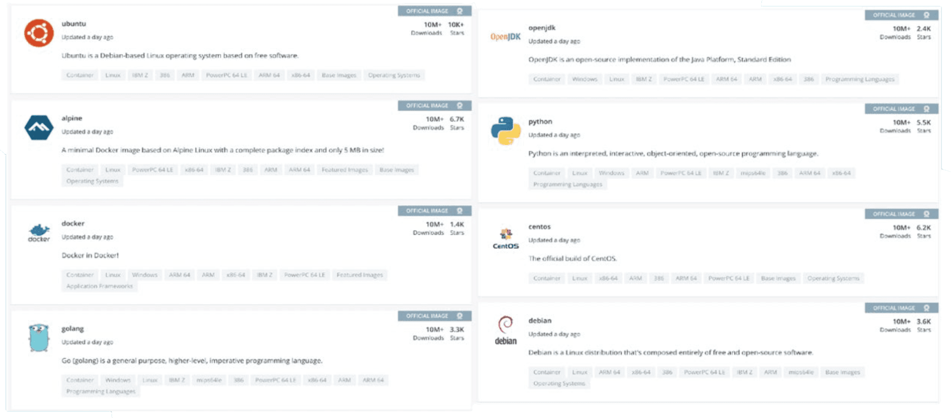Screen dimensions: 951x418
Task: Select Container tag on ubuntu card
Action: [80, 75]
